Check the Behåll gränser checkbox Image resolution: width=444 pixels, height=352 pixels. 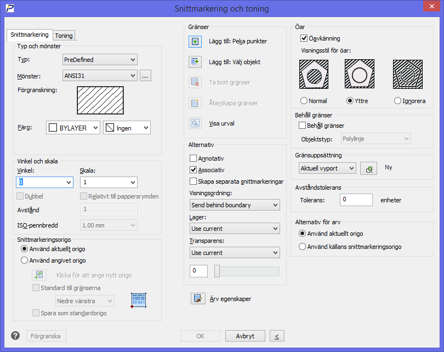pyautogui.click(x=302, y=125)
